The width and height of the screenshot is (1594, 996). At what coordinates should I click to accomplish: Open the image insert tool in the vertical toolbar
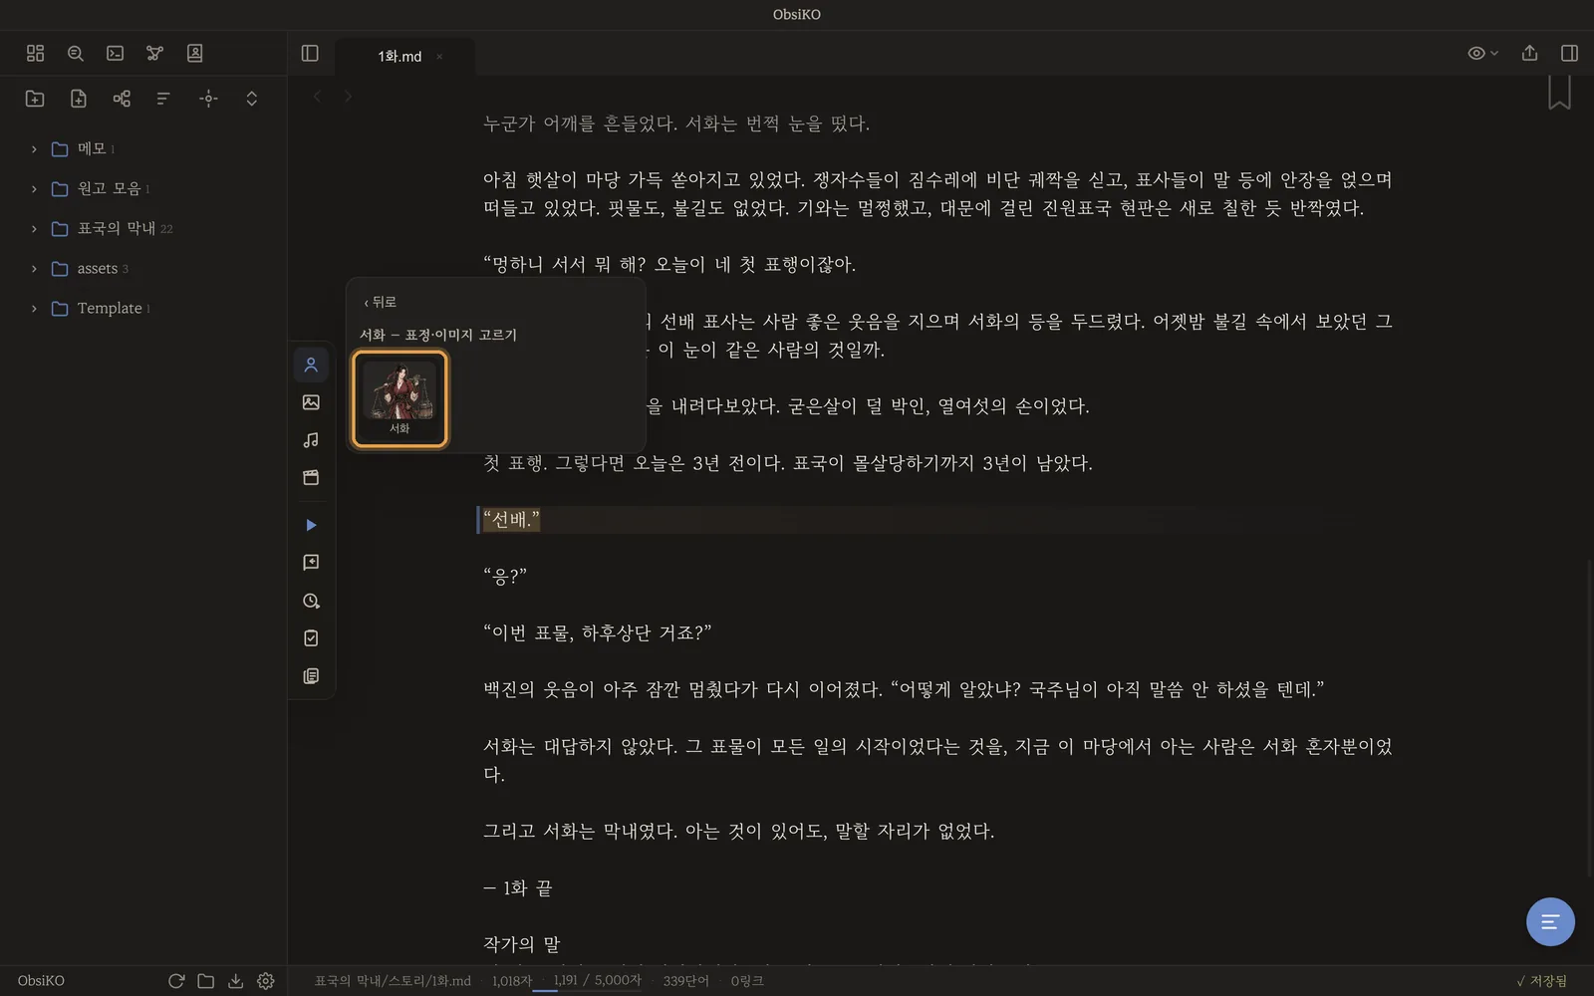pyautogui.click(x=311, y=402)
